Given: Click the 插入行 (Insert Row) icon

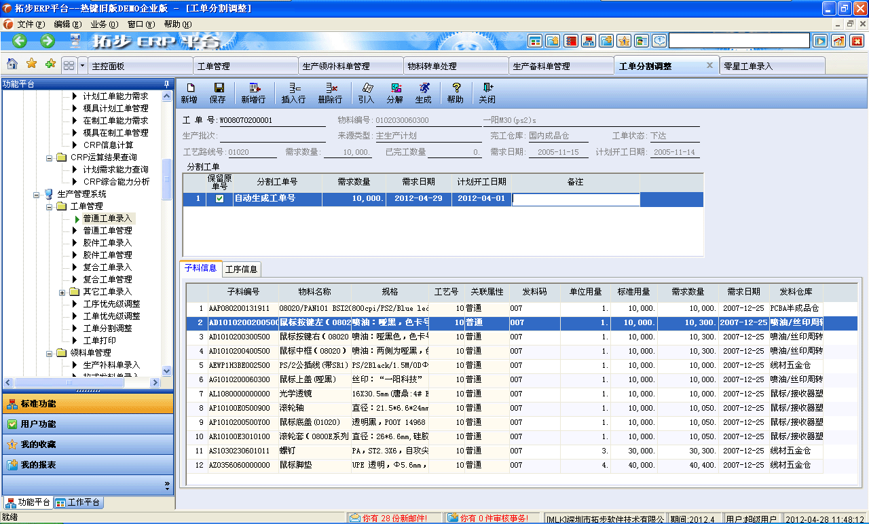Looking at the screenshot, I should click(x=293, y=91).
